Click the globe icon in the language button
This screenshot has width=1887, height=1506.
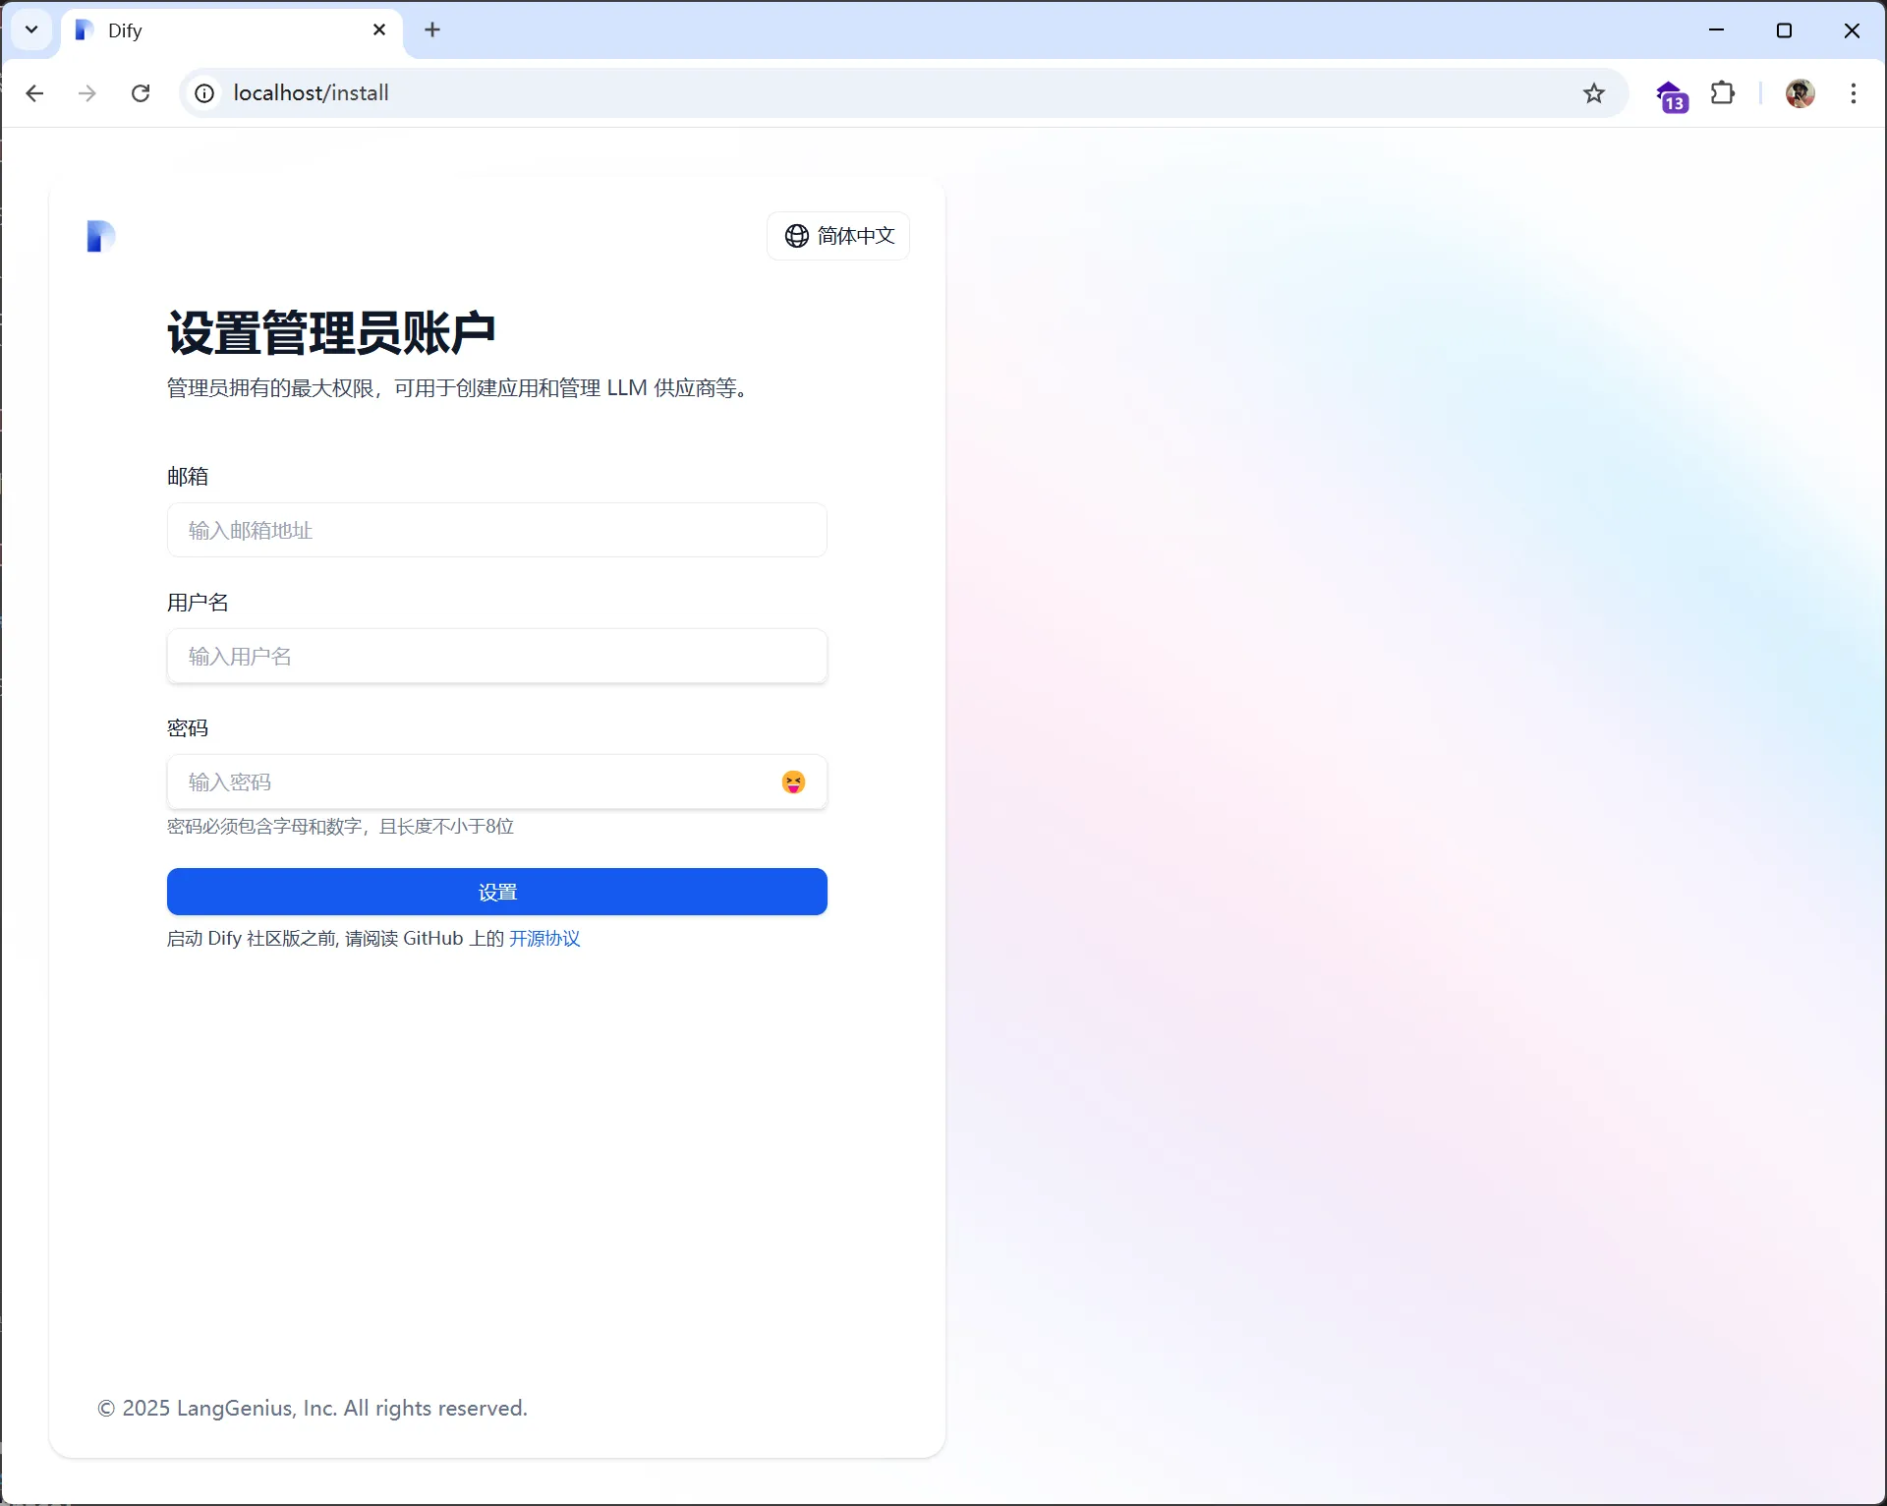coord(797,236)
